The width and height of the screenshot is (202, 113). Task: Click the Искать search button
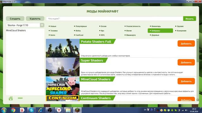point(189,19)
